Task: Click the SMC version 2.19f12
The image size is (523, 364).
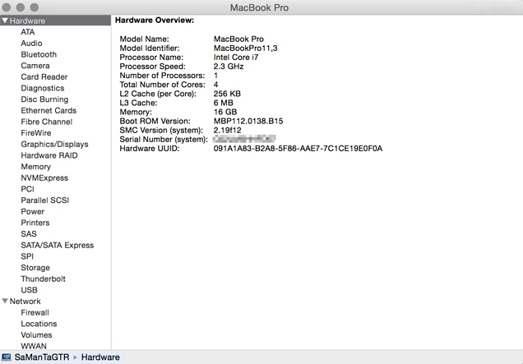Action: click(x=227, y=131)
